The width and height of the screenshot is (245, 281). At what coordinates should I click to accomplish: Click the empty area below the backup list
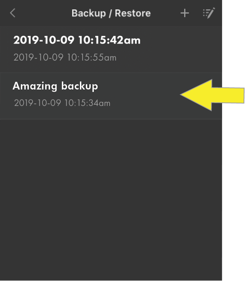pos(111,198)
